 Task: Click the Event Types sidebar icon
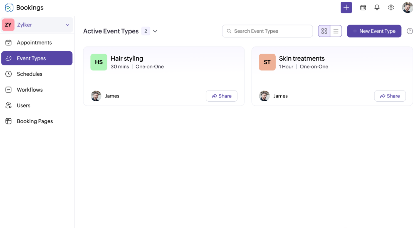pyautogui.click(x=9, y=58)
